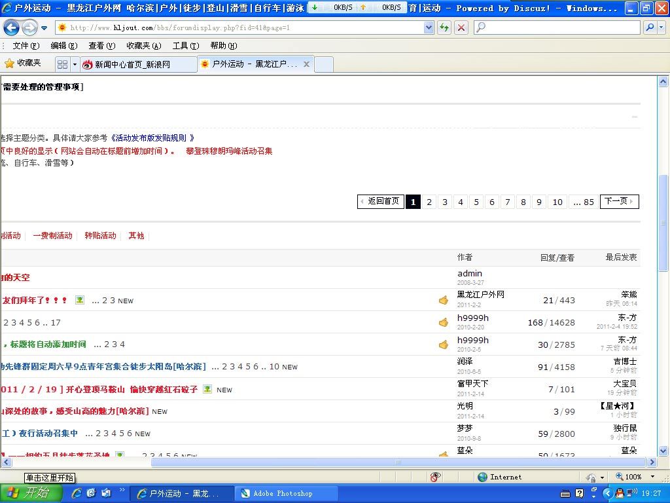Viewport: 670px width, 503px height.
Task: Switch to the 新闻中心首页_新浪网 tab
Action: point(137,64)
